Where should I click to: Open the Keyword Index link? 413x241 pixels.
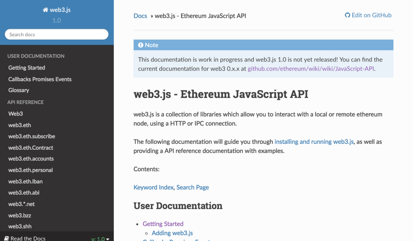click(153, 187)
